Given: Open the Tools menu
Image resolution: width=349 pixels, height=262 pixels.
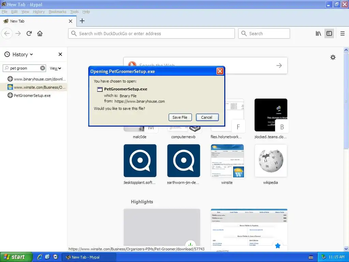Looking at the screenshot, I should pyautogui.click(x=74, y=12).
